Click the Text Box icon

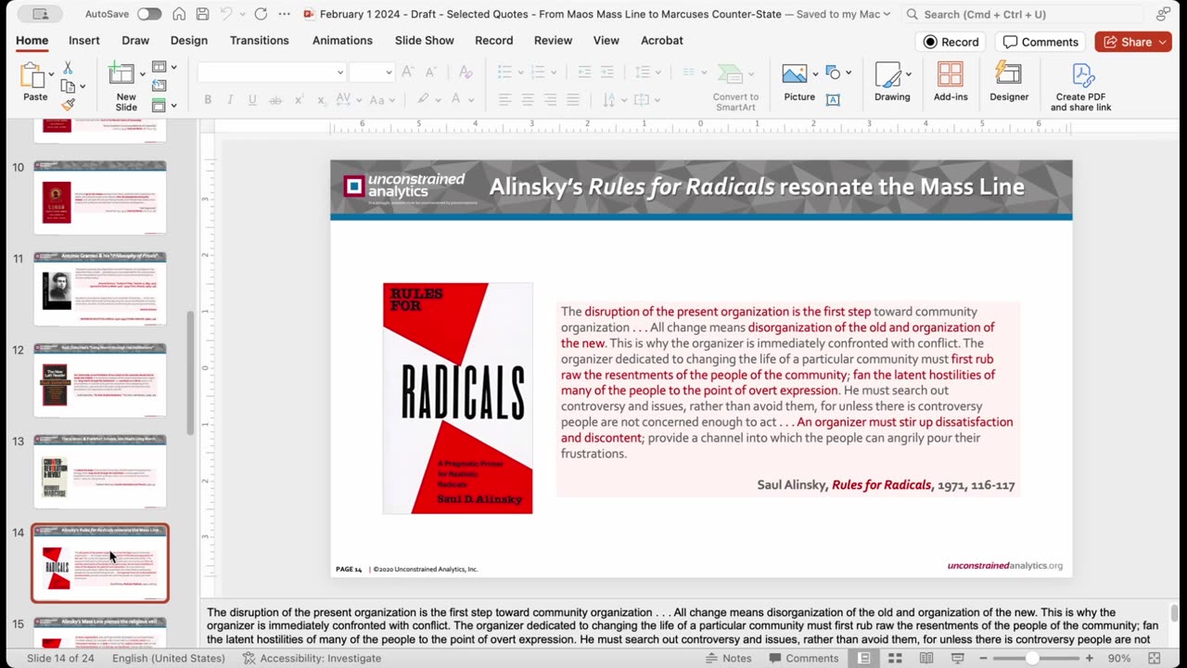(x=833, y=99)
